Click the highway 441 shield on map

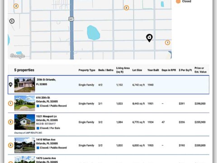coord(71,19)
